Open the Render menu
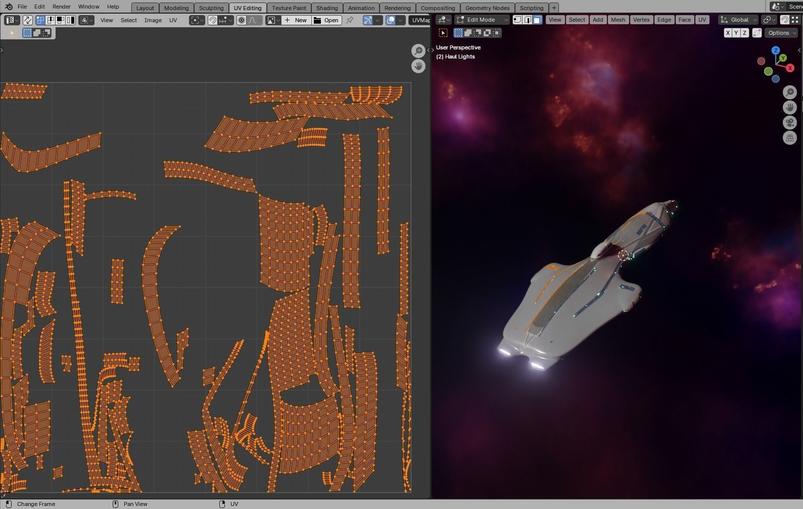 tap(62, 7)
